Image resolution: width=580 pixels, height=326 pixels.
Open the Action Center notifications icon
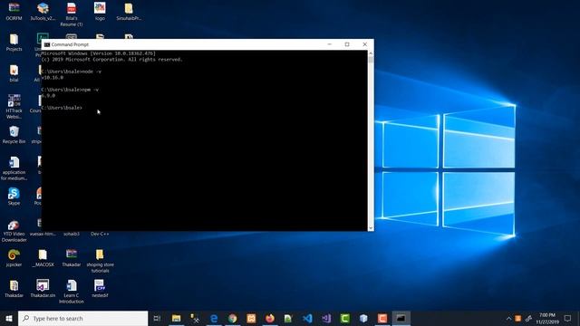[568, 318]
